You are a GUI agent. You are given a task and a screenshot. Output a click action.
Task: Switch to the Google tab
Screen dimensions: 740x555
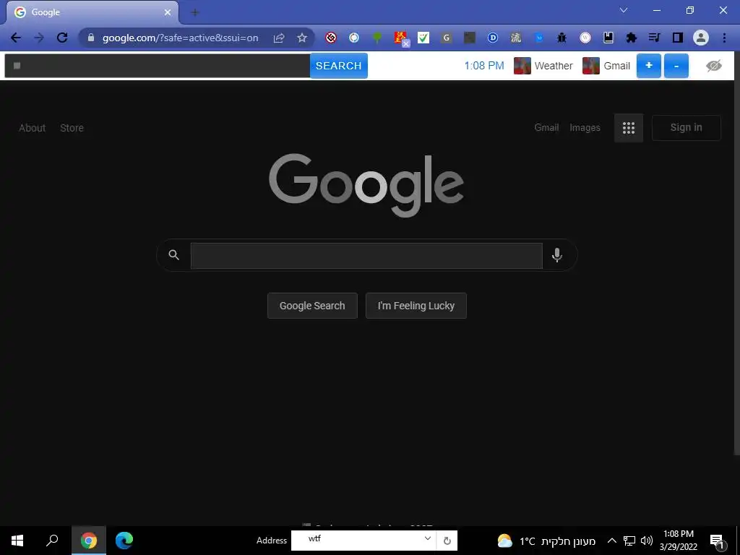pyautogui.click(x=92, y=12)
